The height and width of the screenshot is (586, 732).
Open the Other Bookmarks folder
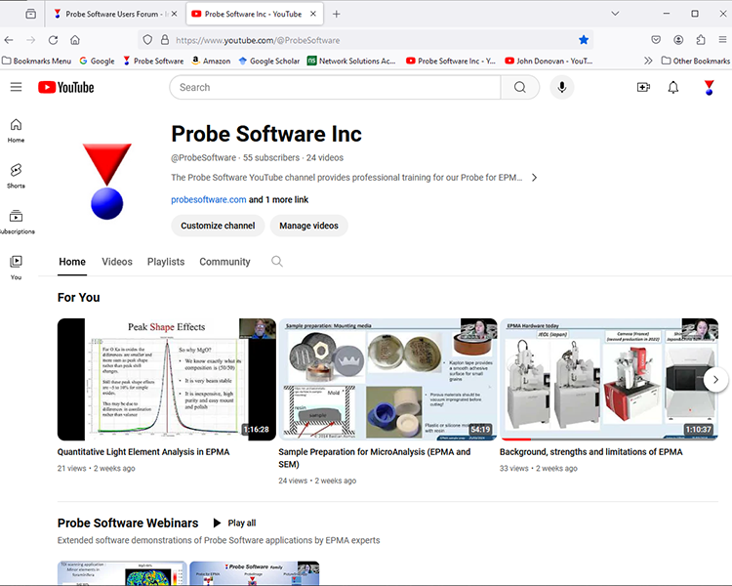(696, 61)
